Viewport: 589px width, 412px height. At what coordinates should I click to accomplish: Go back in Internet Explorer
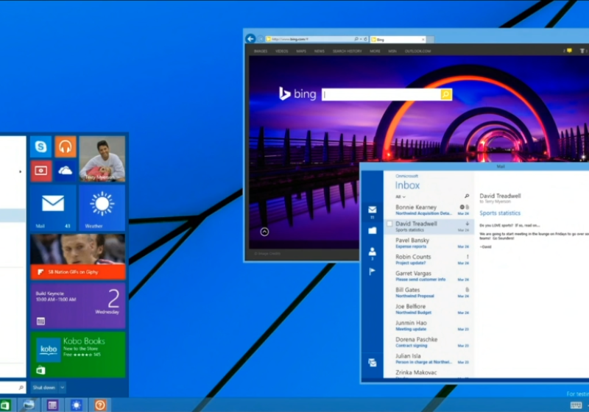coord(250,39)
